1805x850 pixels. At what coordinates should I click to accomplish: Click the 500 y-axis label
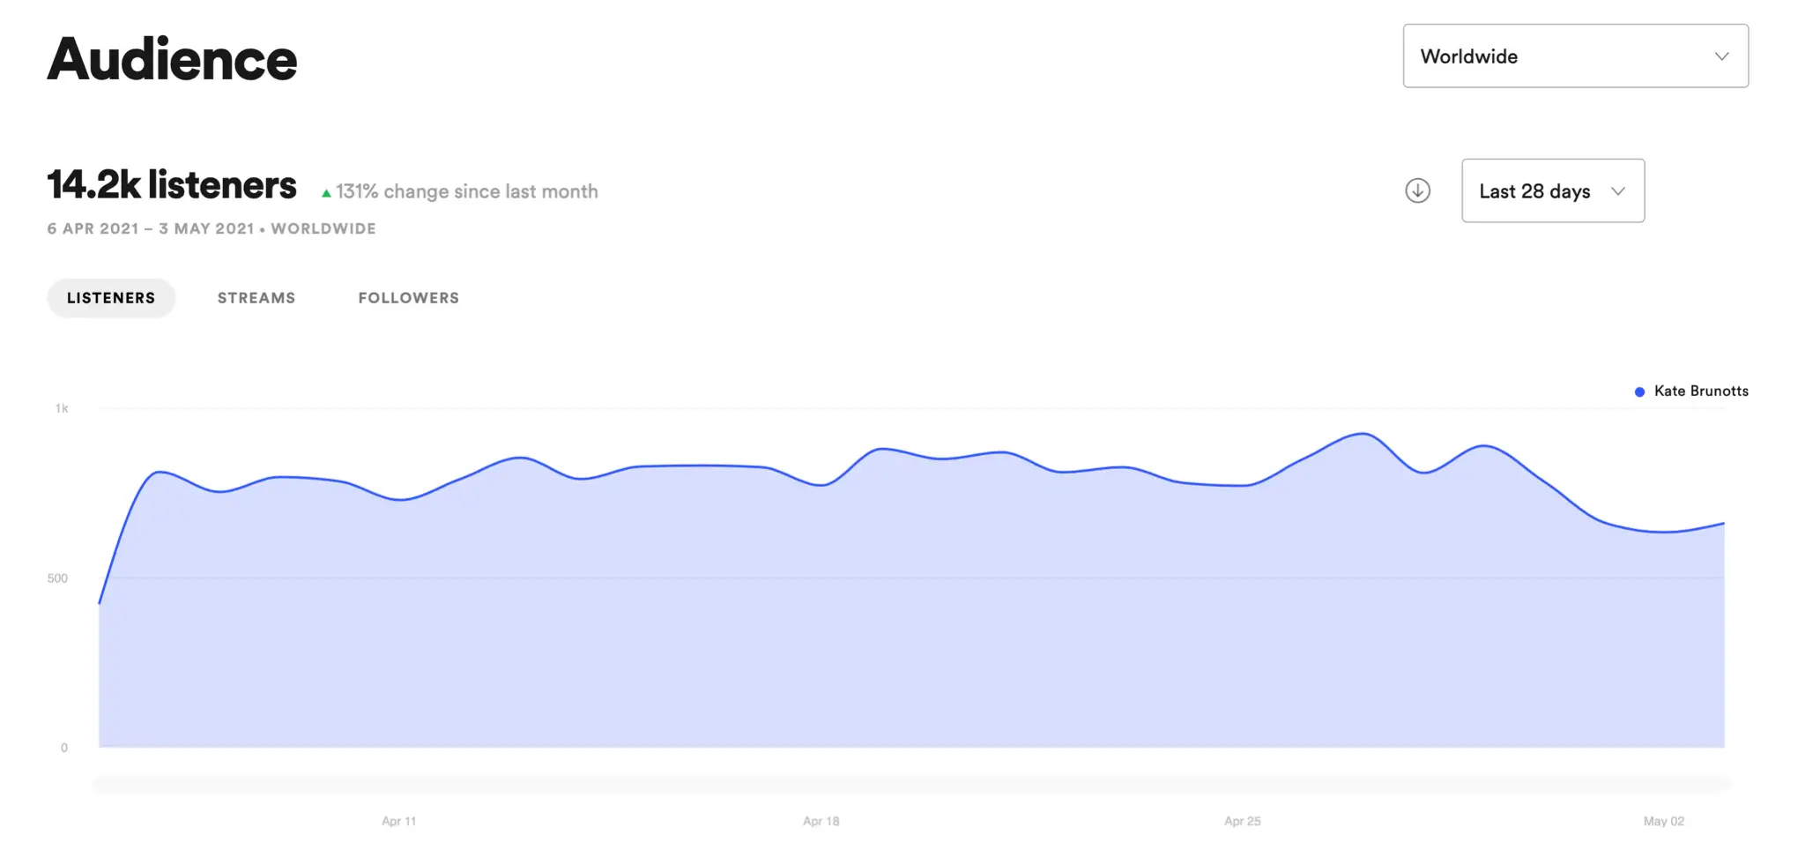[x=57, y=578]
